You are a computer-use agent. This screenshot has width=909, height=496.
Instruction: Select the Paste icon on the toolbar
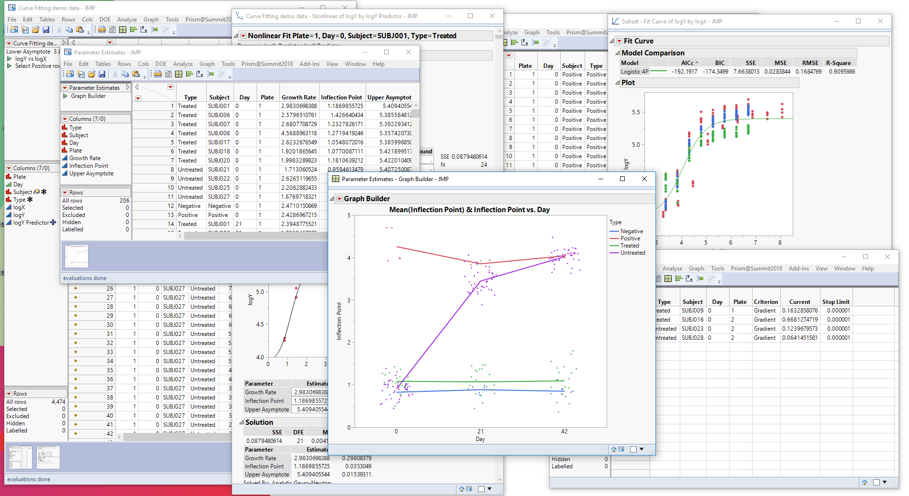coord(136,74)
